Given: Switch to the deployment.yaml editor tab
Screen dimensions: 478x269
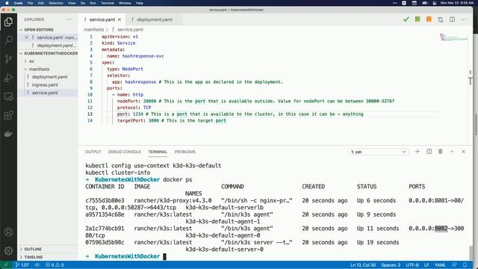Looking at the screenshot, I should click(155, 19).
